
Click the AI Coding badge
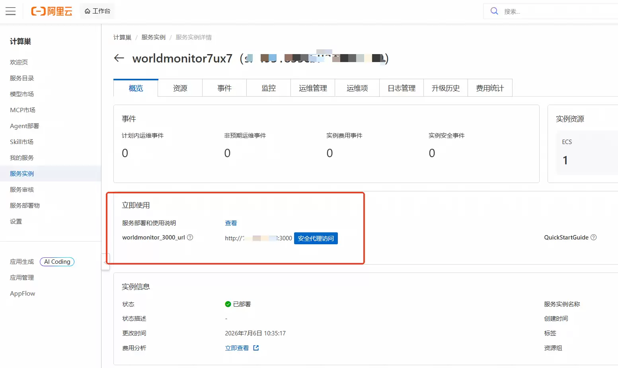[57, 261]
